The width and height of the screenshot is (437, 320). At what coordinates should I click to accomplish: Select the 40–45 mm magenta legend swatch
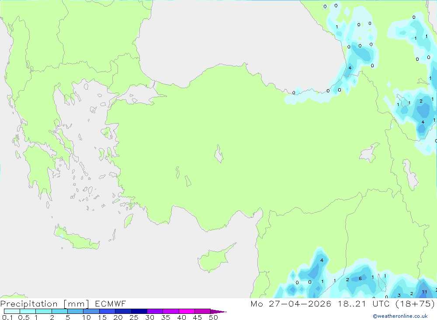point(187,311)
